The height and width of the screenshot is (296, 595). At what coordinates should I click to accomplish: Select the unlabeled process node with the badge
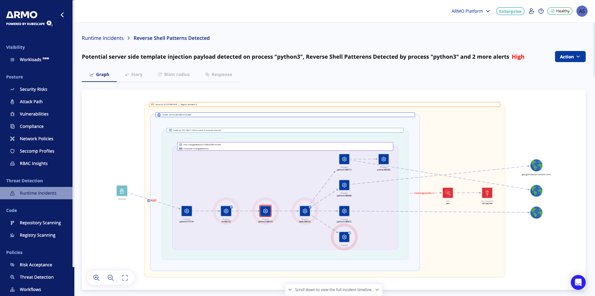point(344,237)
